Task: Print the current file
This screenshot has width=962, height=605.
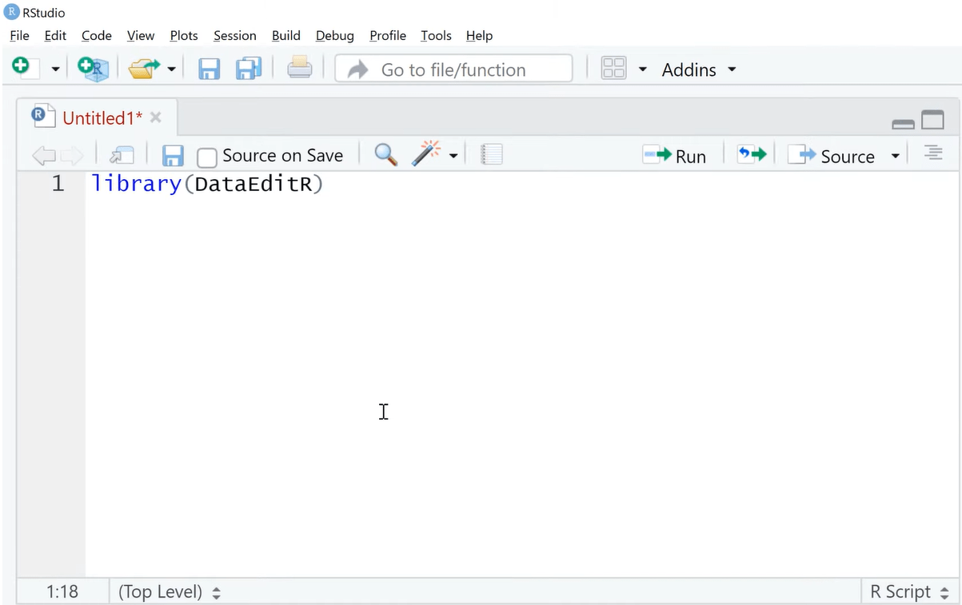Action: tap(300, 68)
